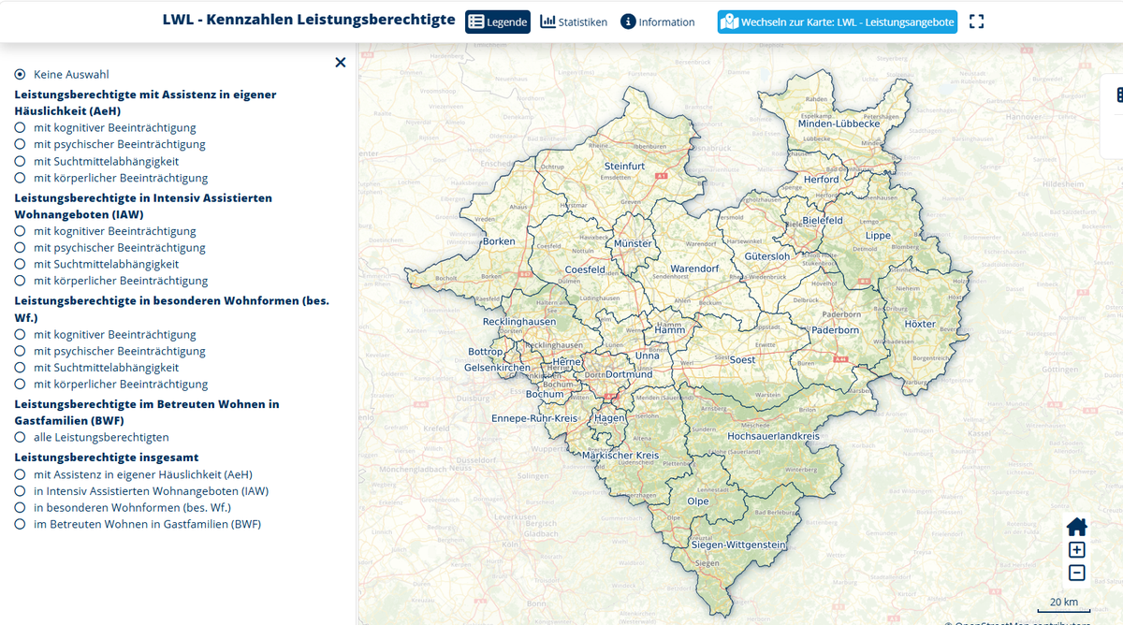Select AeH mit psychischer Beeinträchtigung
This screenshot has height=625, width=1123.
20,144
